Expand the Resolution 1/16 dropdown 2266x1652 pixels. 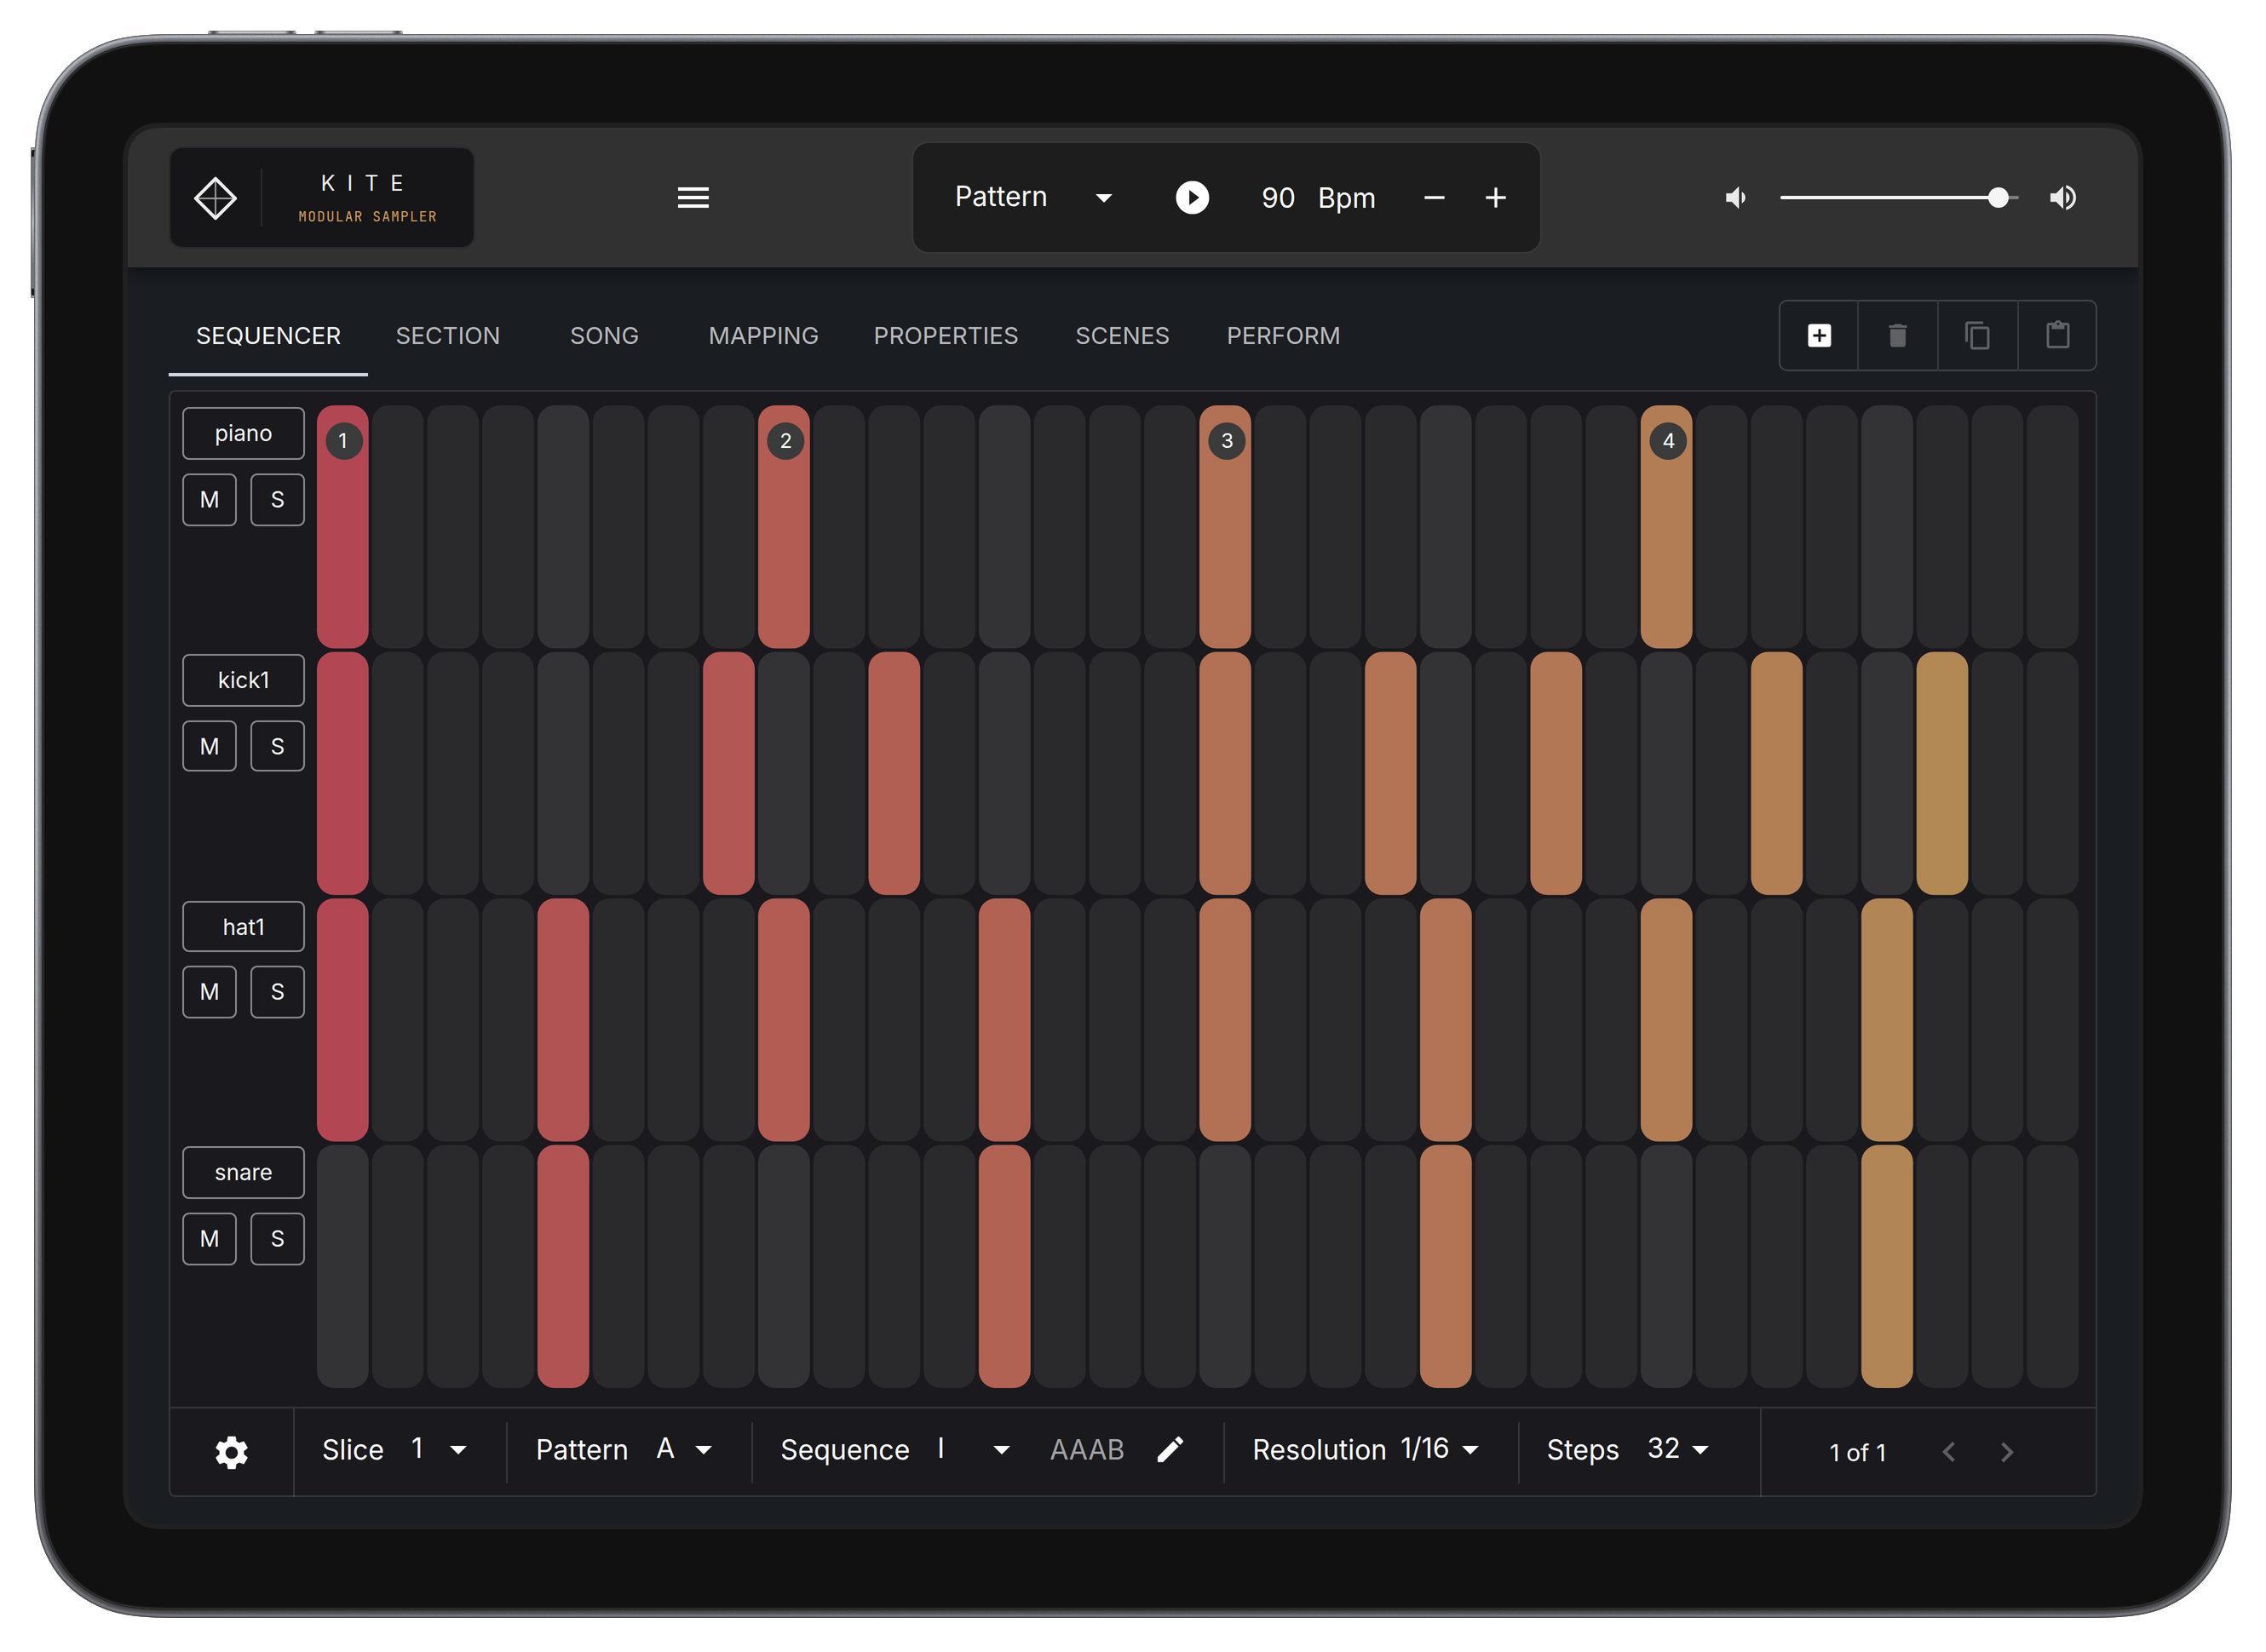coord(1469,1450)
